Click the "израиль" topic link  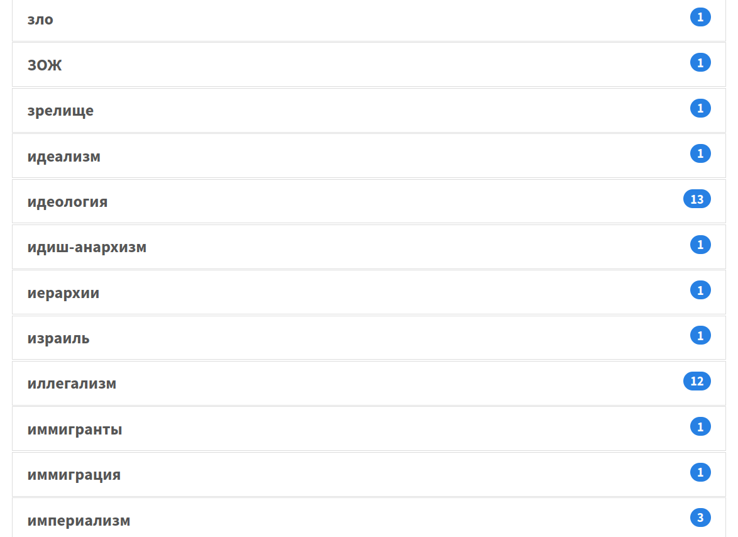click(58, 338)
